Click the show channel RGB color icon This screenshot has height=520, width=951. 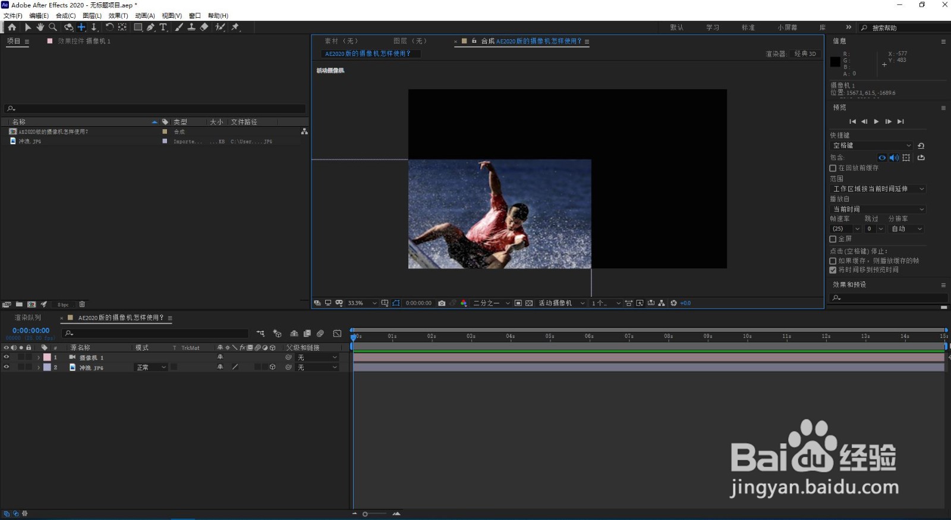click(x=464, y=303)
